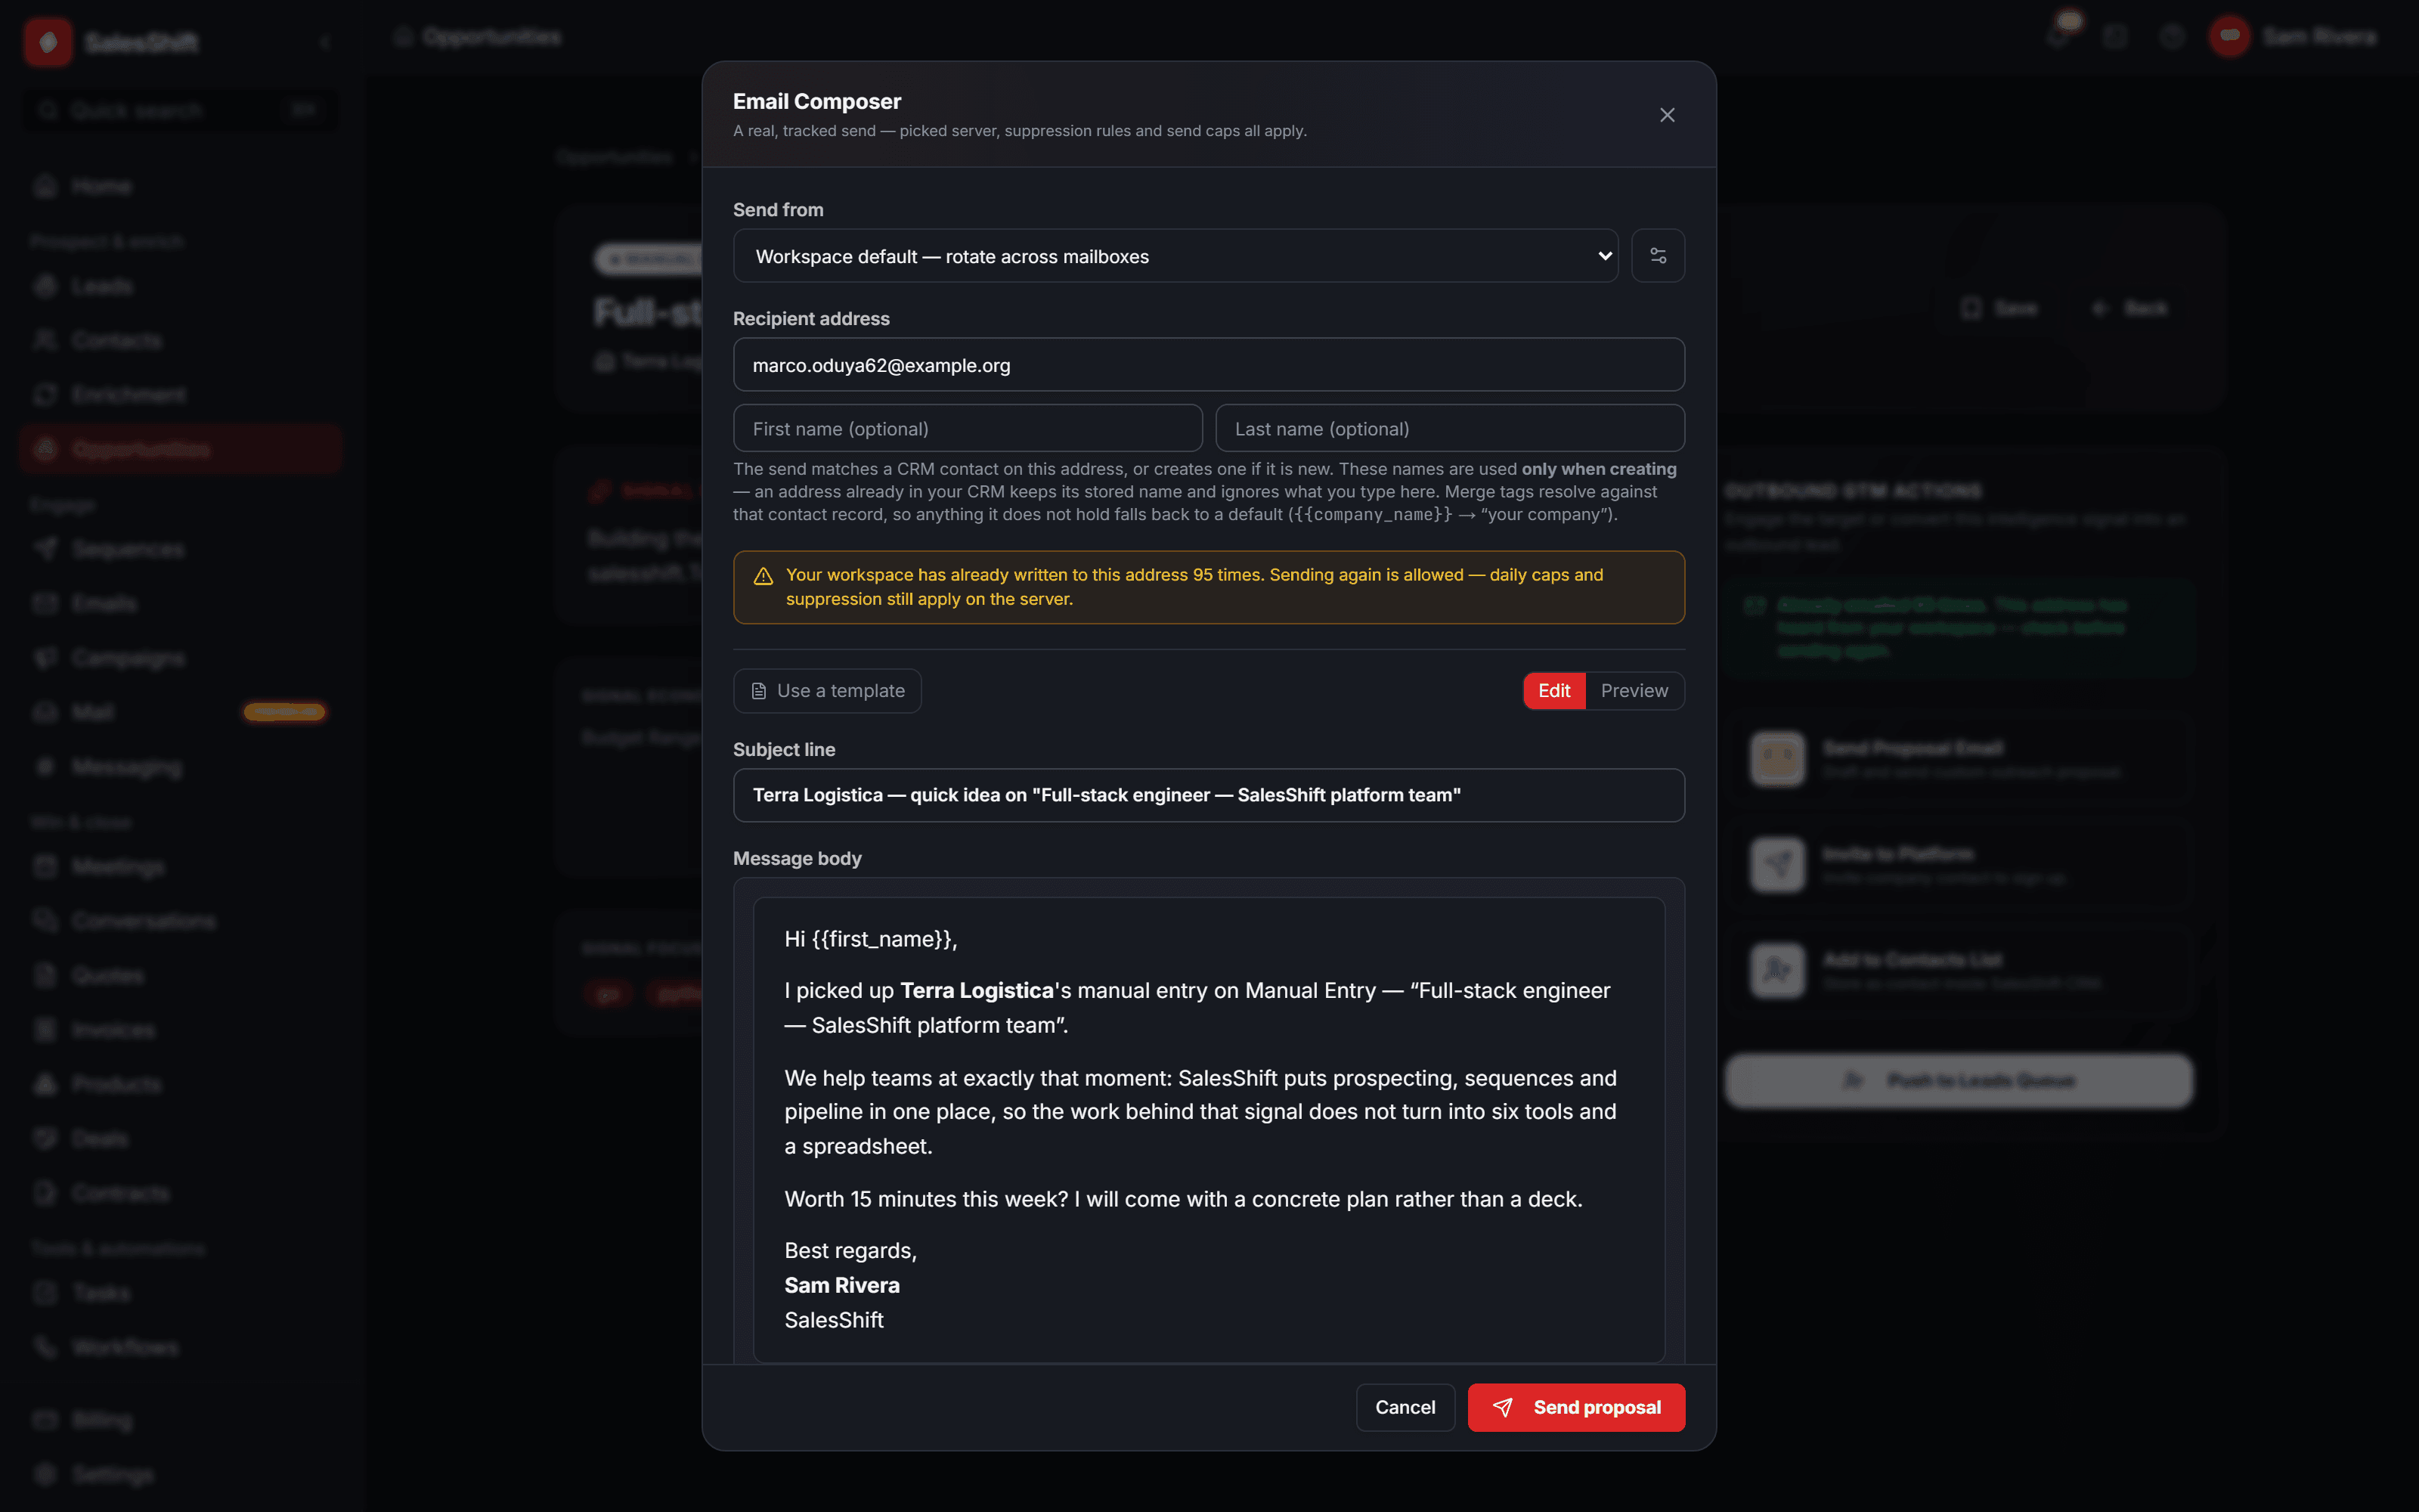This screenshot has height=1512, width=2419.
Task: Click the warning triangle icon in the alert
Action: (x=763, y=576)
